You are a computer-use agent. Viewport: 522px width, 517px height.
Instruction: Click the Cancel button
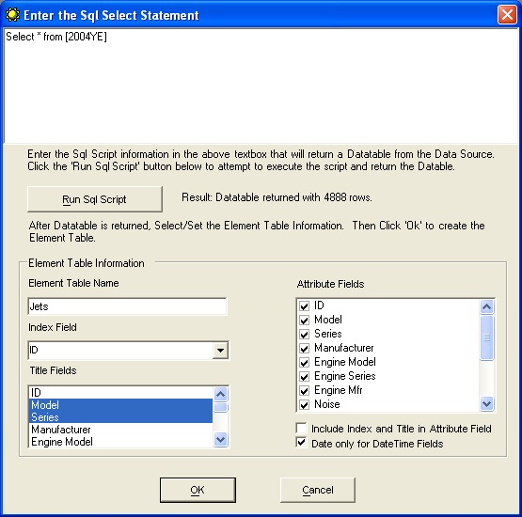click(318, 490)
